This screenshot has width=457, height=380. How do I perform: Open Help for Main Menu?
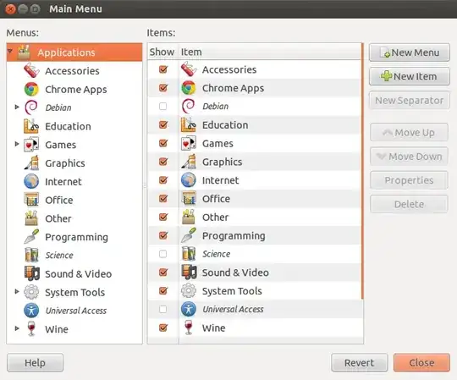click(x=35, y=363)
